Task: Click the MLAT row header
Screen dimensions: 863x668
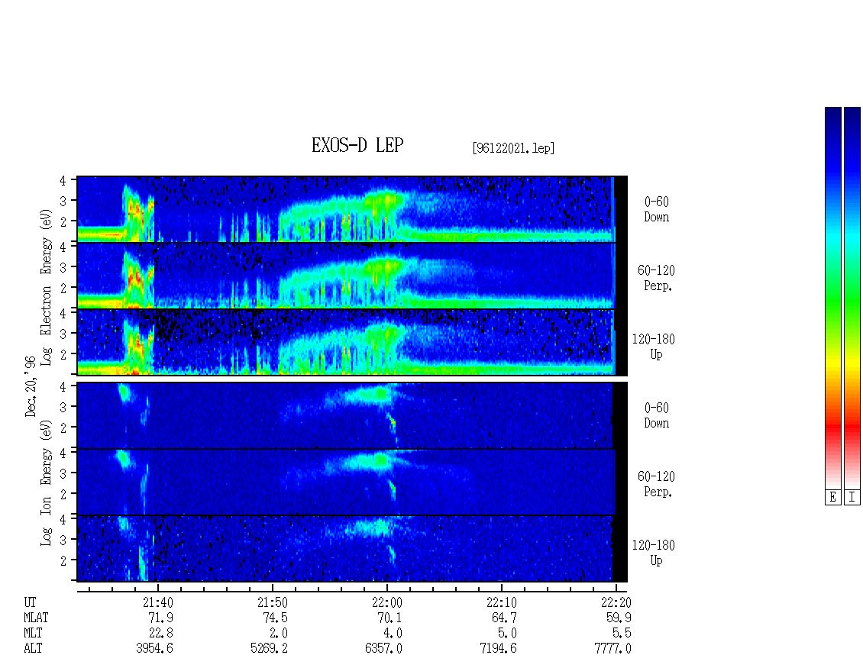Action: [36, 618]
